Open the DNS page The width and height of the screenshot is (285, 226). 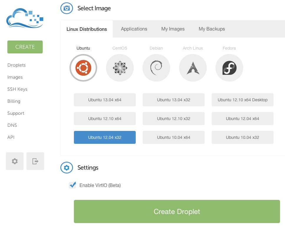(12, 125)
